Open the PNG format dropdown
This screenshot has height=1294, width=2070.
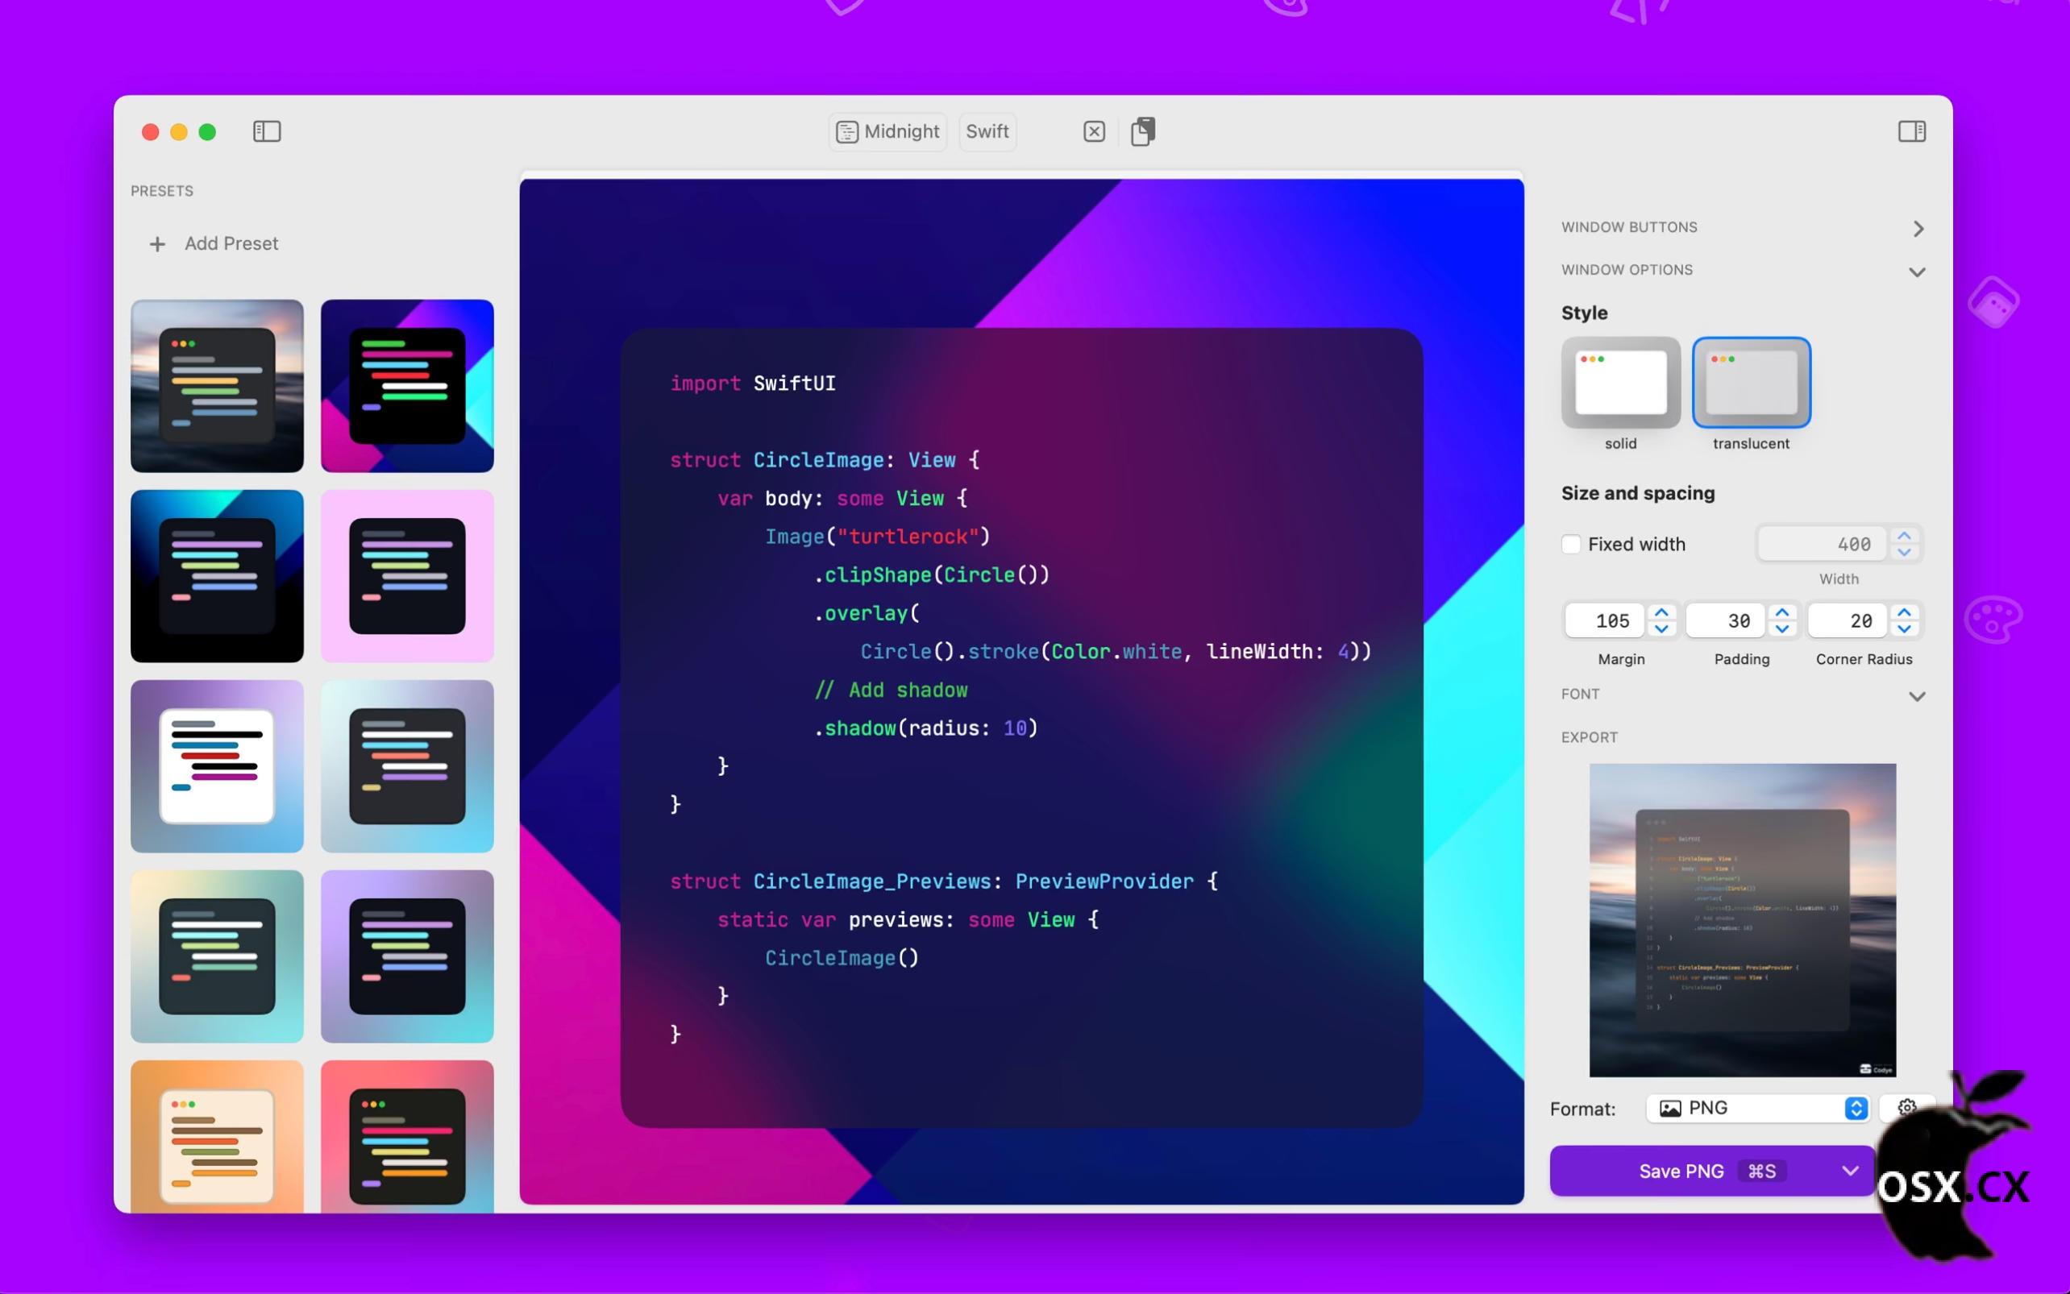click(x=1855, y=1109)
